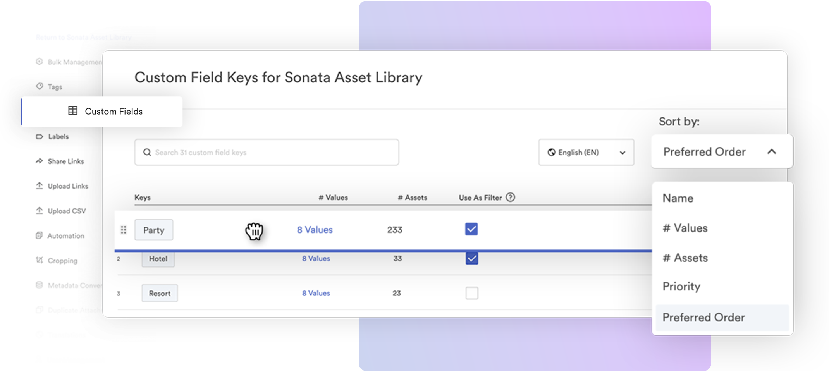The image size is (829, 371).
Task: Click the Bulk Management icon
Action: [x=39, y=62]
